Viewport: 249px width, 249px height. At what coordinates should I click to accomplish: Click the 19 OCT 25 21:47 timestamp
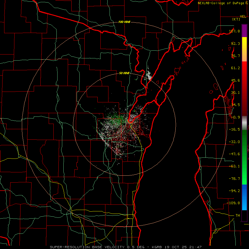(x=183, y=247)
